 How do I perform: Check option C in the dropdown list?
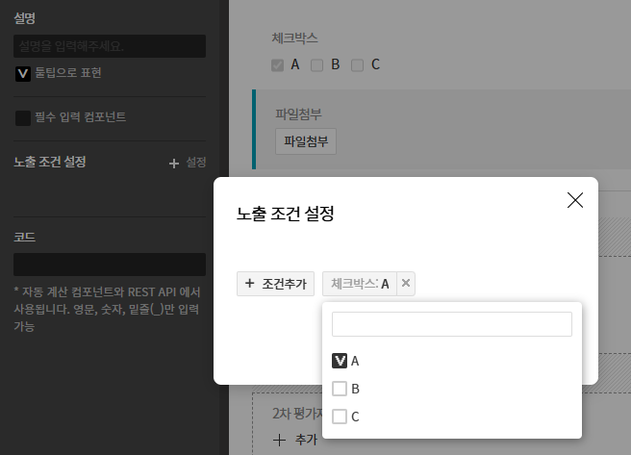[x=340, y=417]
